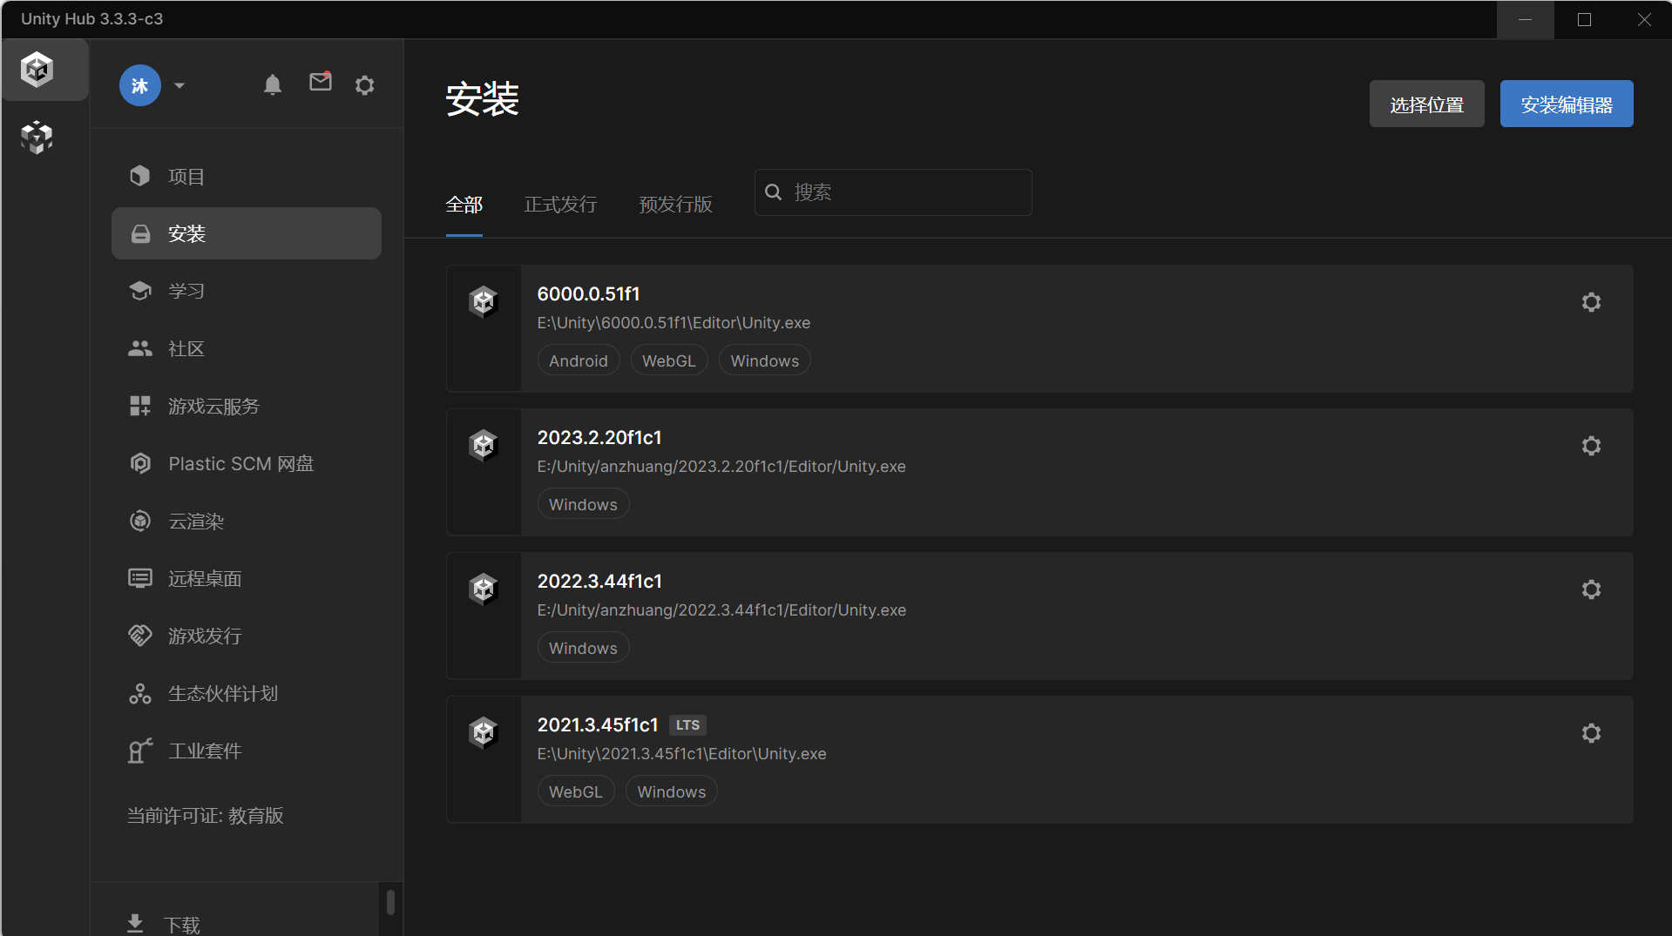This screenshot has height=936, width=1672.
Task: Click the 选择位置 button
Action: 1426,104
